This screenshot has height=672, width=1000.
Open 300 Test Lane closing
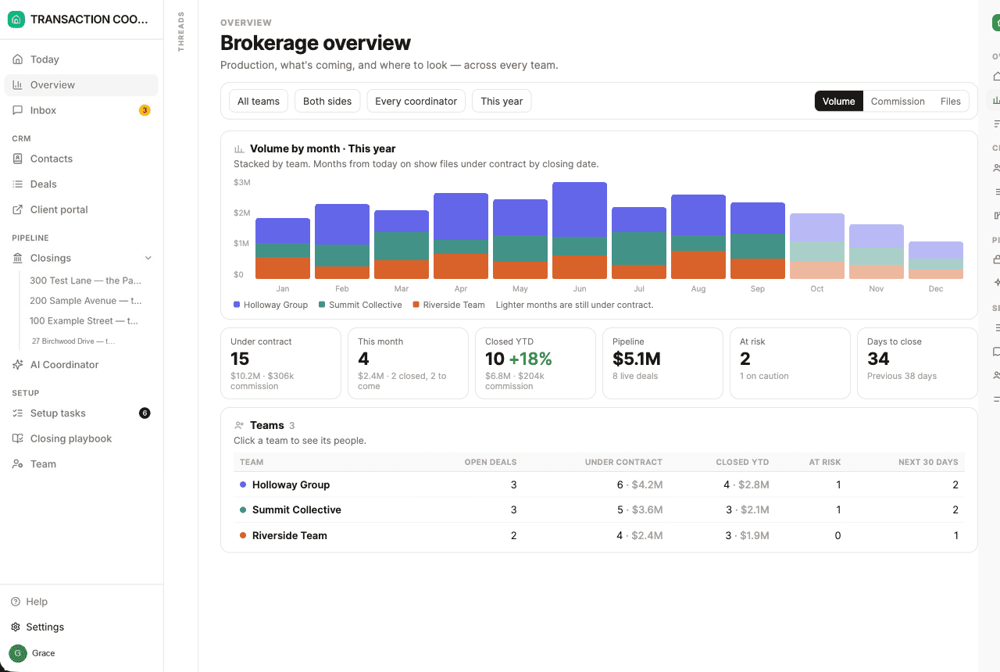(x=86, y=281)
